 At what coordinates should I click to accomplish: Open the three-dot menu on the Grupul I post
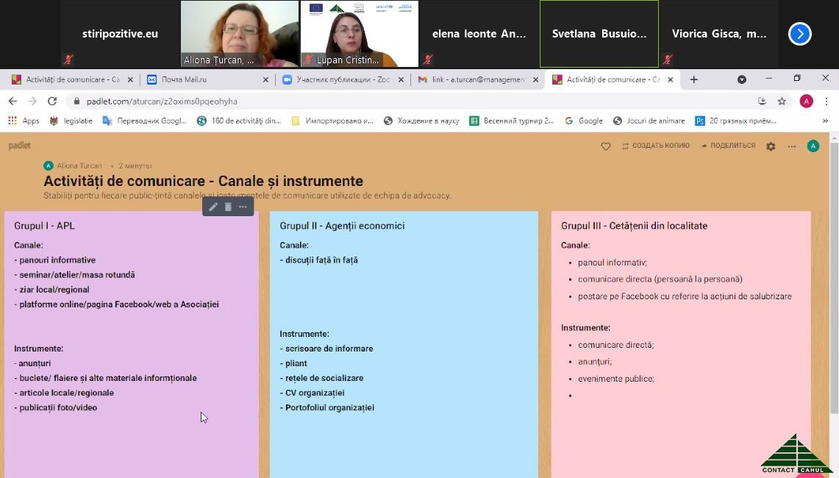pos(243,207)
